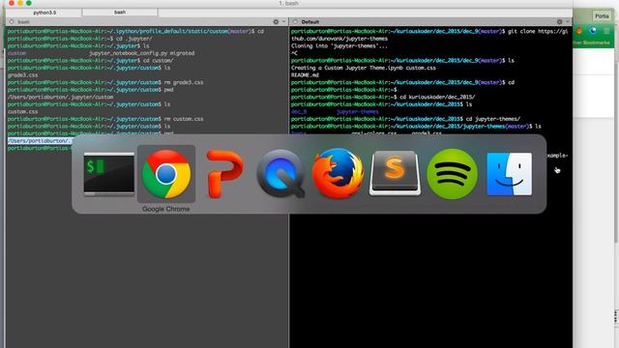Screen dimensions: 619x348
Task: Click the "/Users/portiaburton/.jupyter/custom" pwd output
Action: click(x=60, y=97)
